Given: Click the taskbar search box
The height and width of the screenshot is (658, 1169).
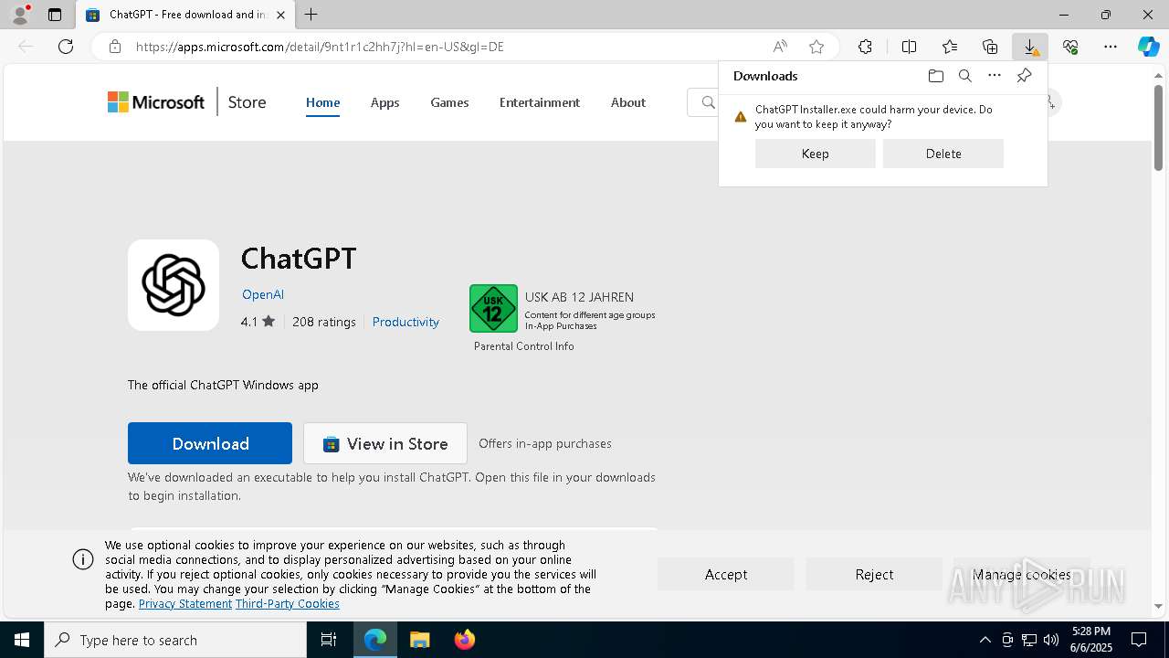Looking at the screenshot, I should 175,640.
